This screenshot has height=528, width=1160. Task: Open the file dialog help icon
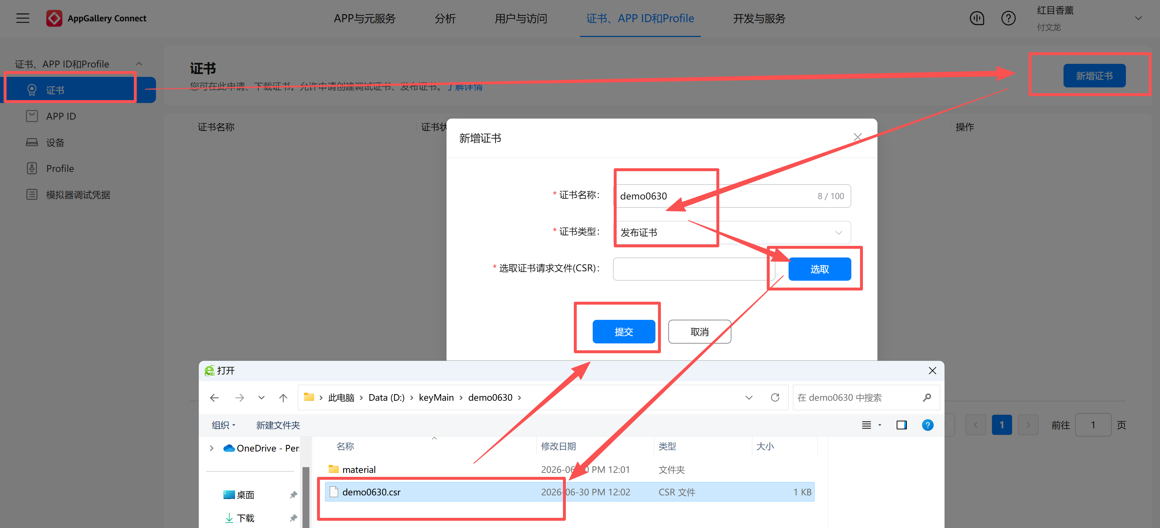click(927, 425)
